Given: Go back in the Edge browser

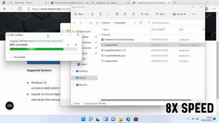Looking at the screenshot, I should click(5, 9).
